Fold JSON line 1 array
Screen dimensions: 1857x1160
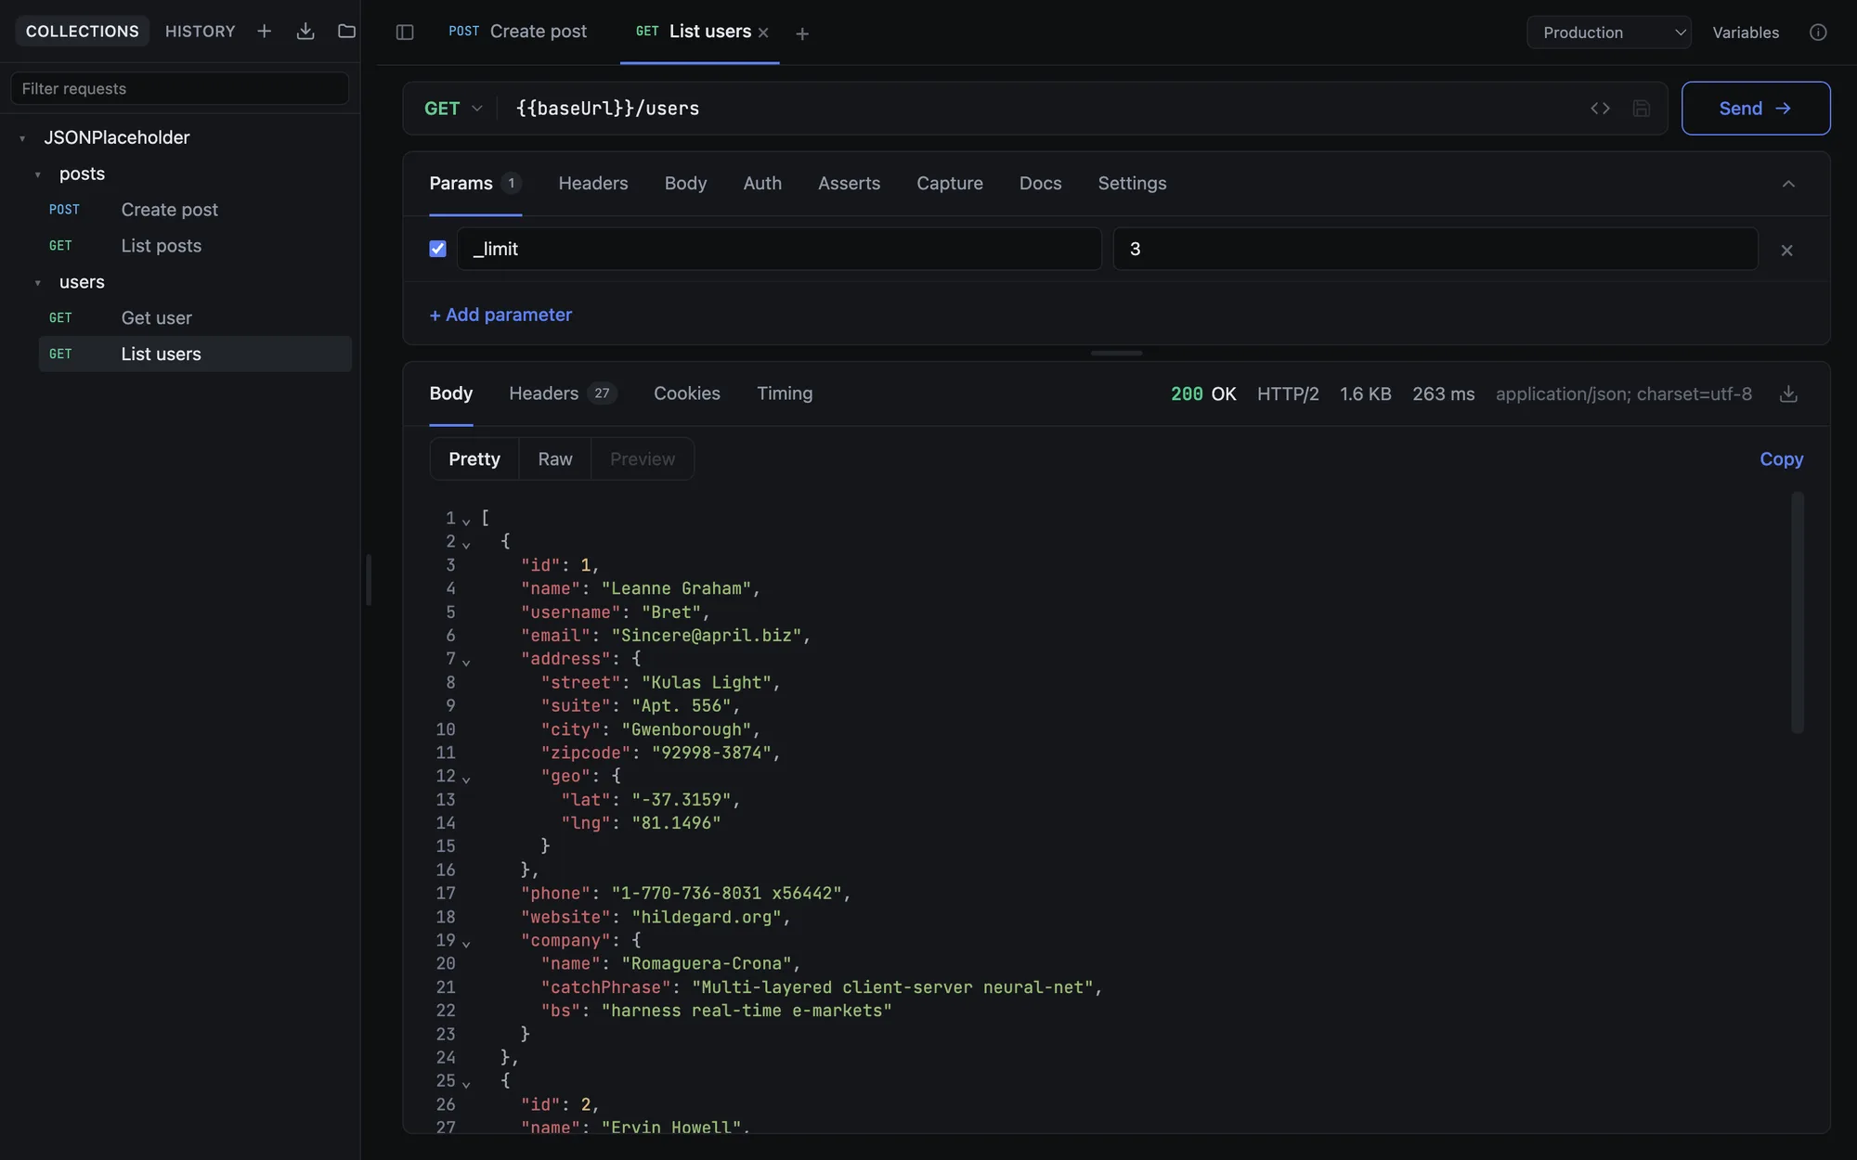point(466,521)
